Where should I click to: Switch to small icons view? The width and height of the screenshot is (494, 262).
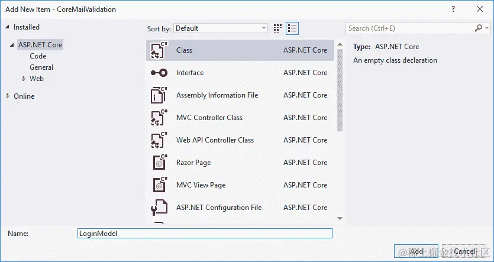point(277,28)
